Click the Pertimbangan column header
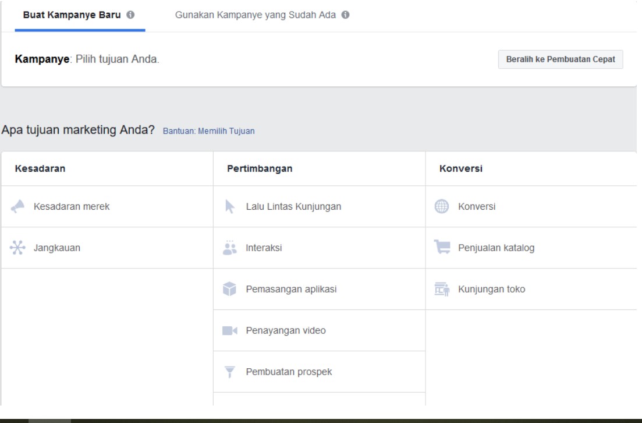The image size is (642, 423). (x=260, y=168)
